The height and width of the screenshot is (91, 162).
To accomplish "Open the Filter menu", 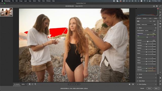I will (39, 1).
